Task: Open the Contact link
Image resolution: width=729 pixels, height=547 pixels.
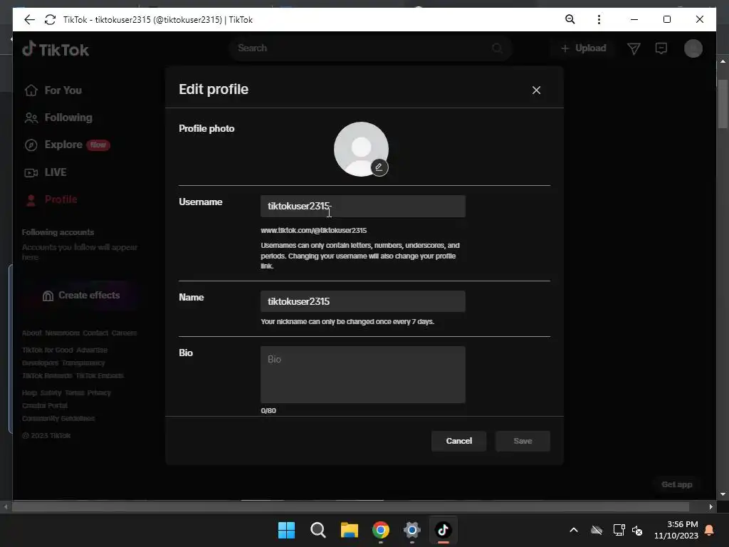Action: tap(95, 333)
